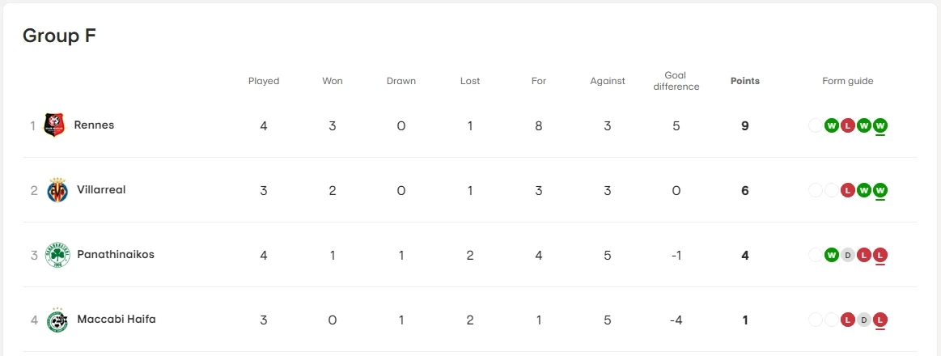Click the loss icon in Villarreal's form guide
The image size is (941, 356).
[848, 190]
